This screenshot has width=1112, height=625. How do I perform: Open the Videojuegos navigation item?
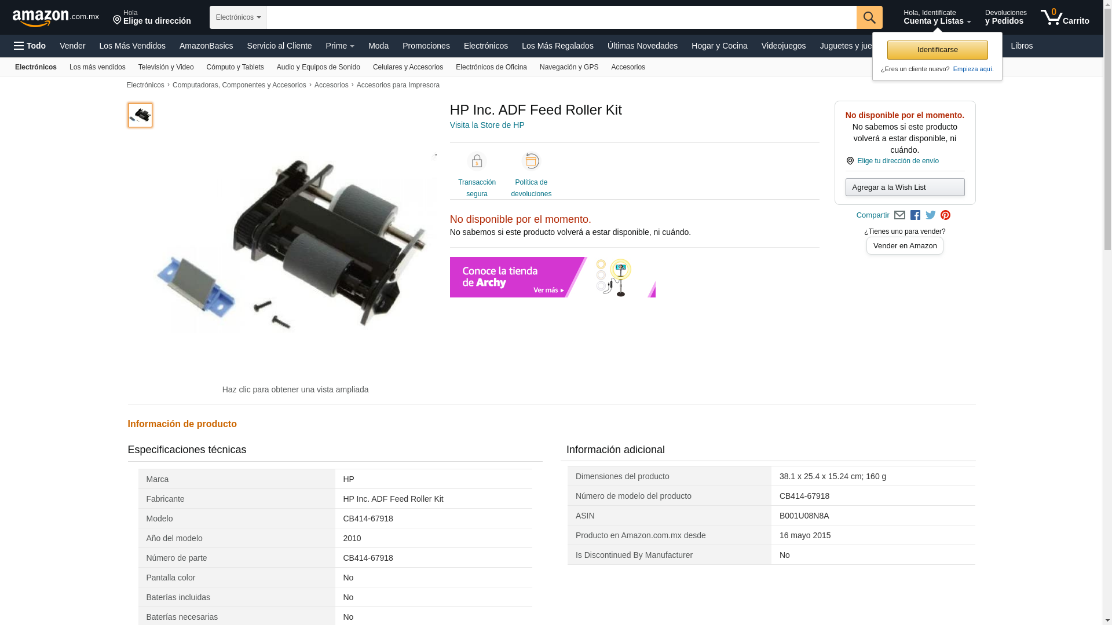point(783,46)
